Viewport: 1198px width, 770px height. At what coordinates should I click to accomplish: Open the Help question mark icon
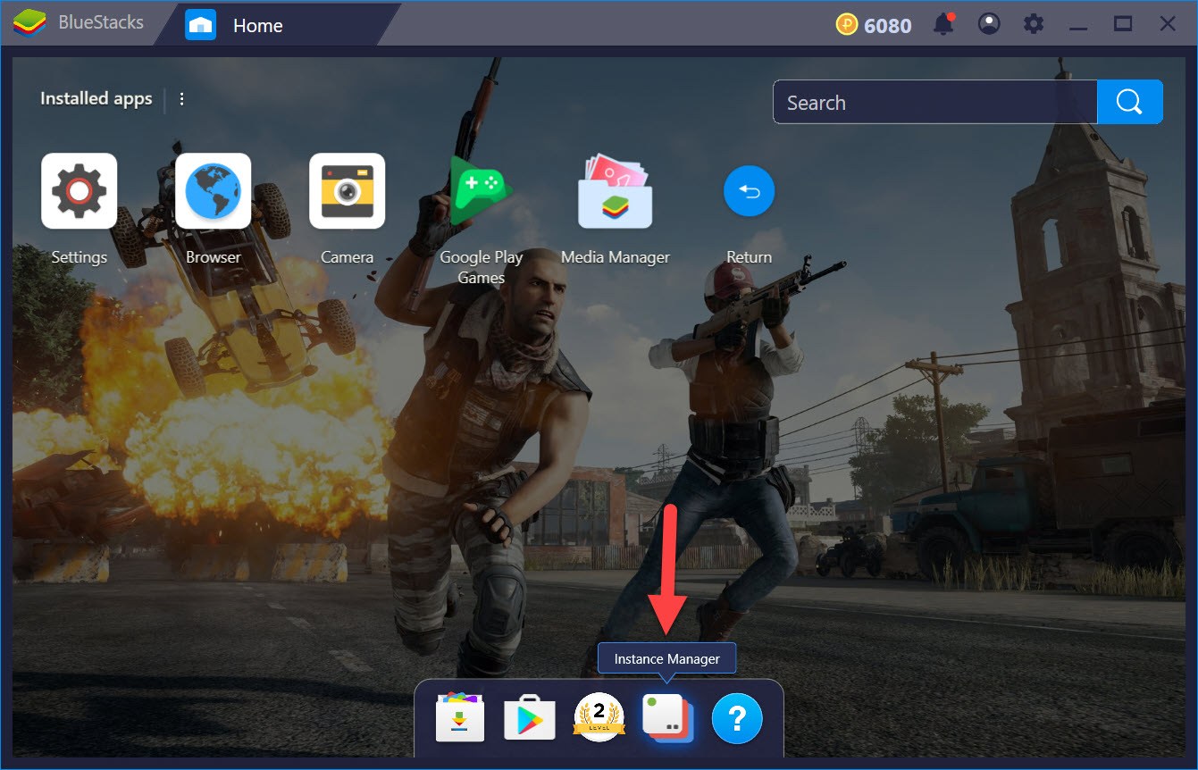[x=737, y=717]
